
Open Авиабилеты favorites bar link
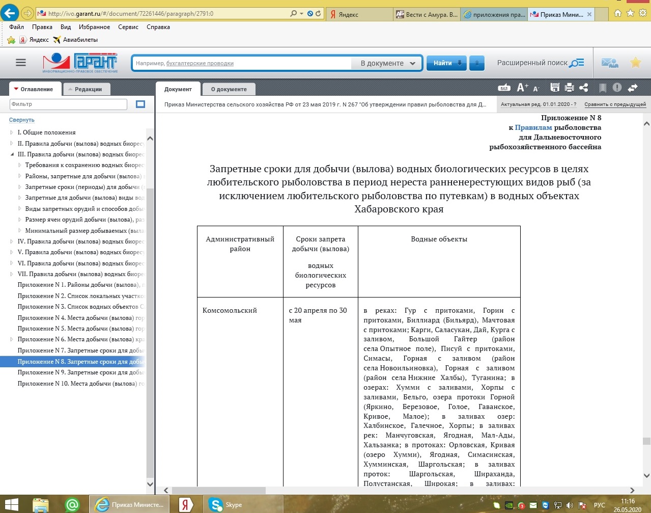click(x=75, y=40)
